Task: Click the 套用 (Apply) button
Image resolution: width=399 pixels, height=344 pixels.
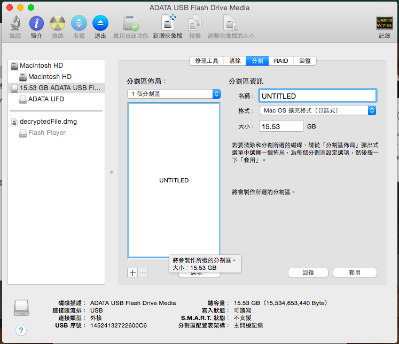Action: 355,273
